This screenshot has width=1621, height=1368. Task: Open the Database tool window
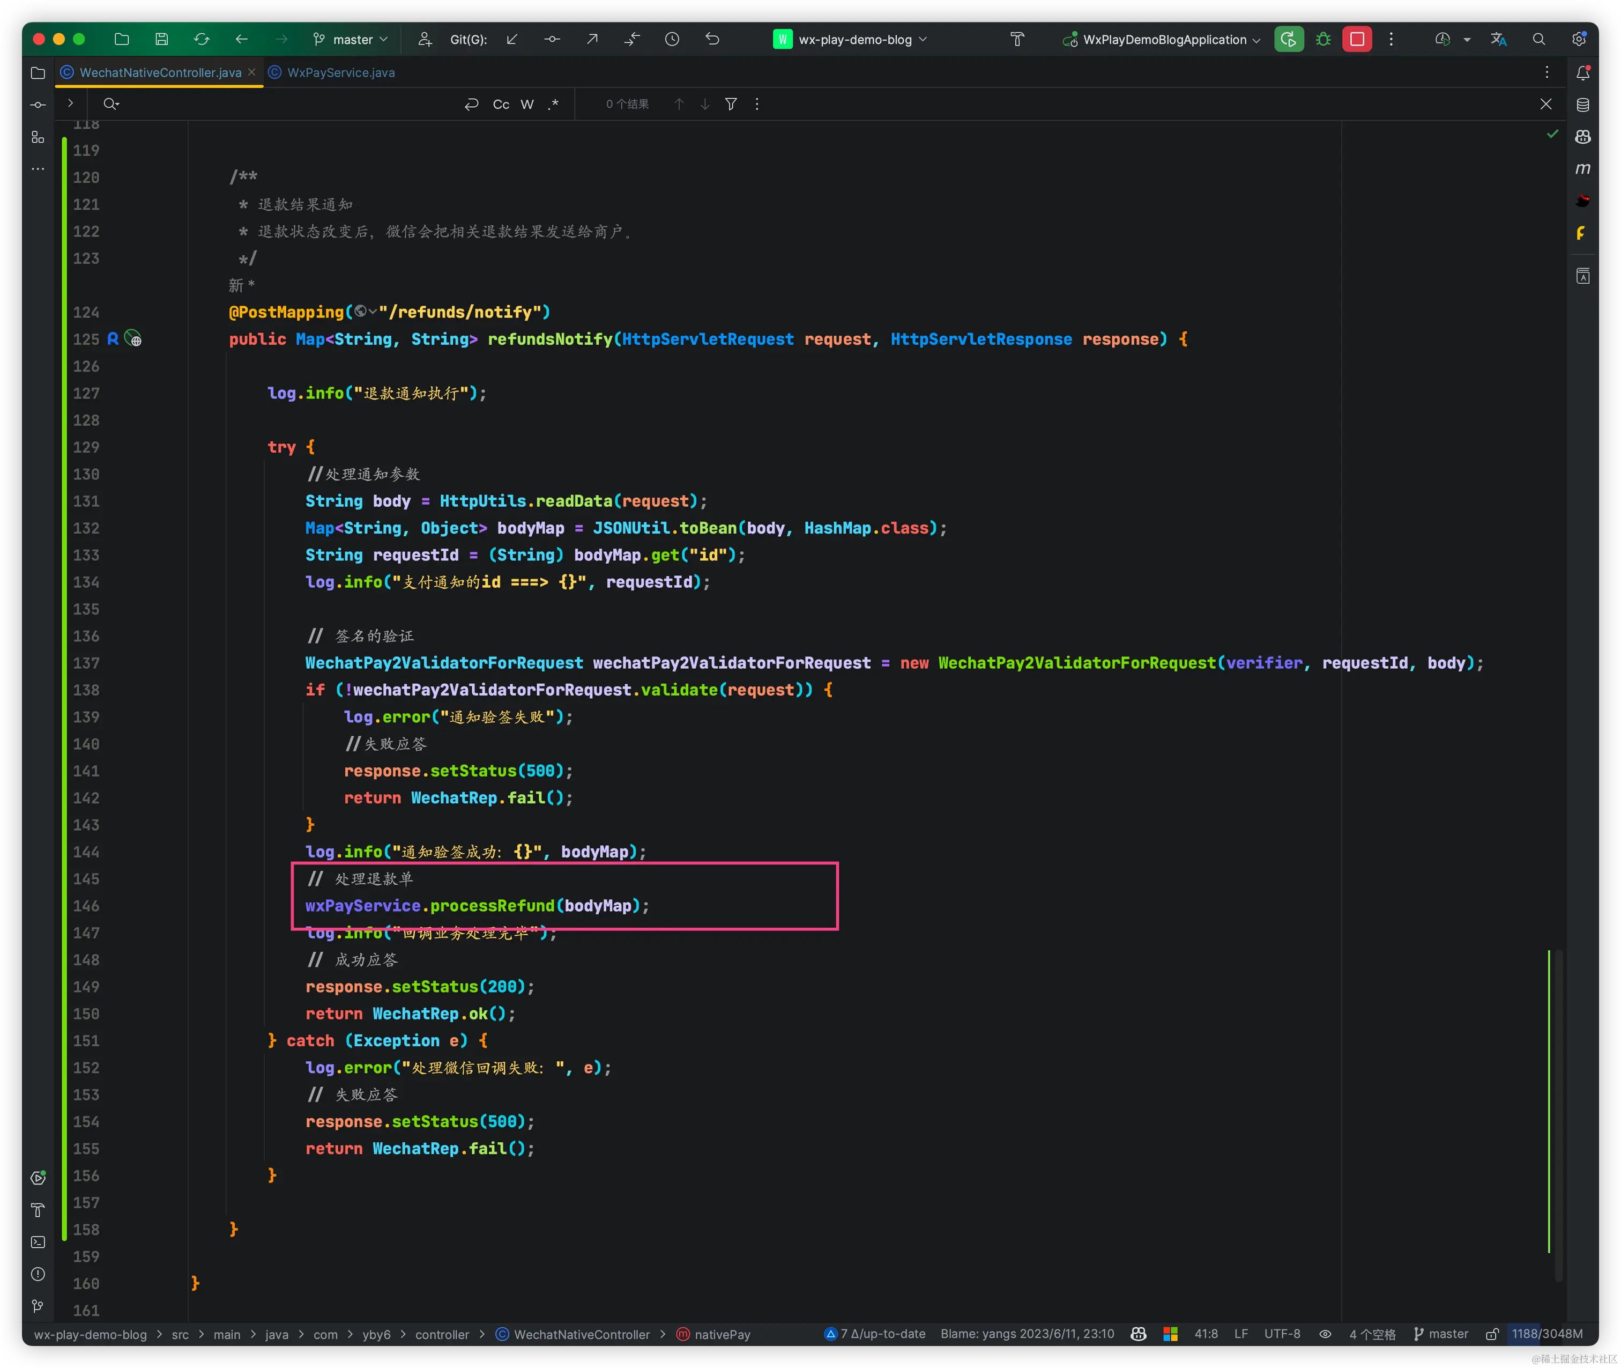pos(1583,105)
